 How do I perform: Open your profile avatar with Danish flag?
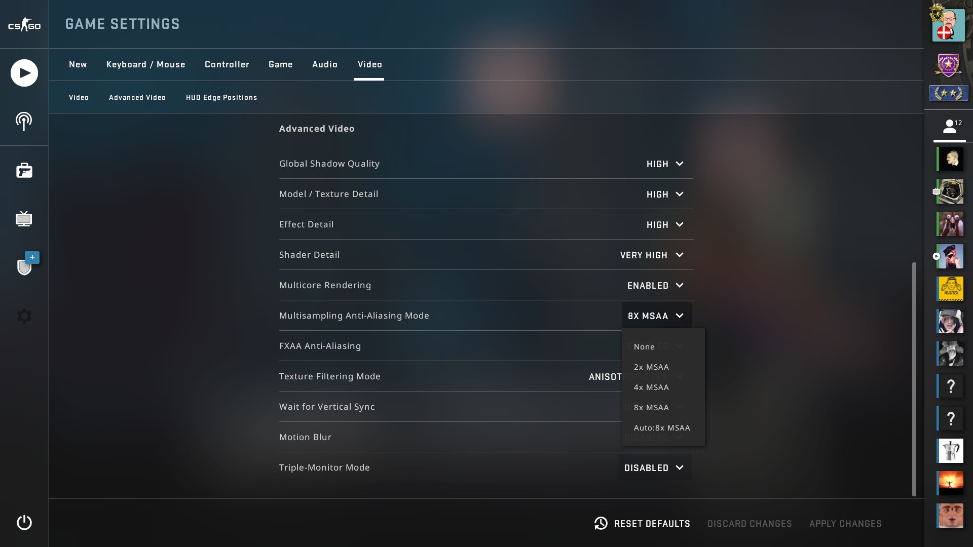pos(948,25)
